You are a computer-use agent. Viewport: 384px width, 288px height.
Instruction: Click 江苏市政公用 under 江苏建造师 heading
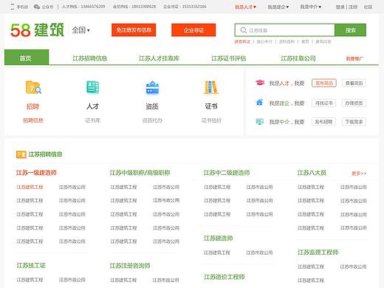(259, 253)
